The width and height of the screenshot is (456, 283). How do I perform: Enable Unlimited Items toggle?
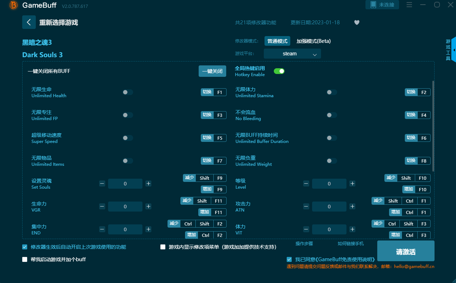pyautogui.click(x=128, y=161)
